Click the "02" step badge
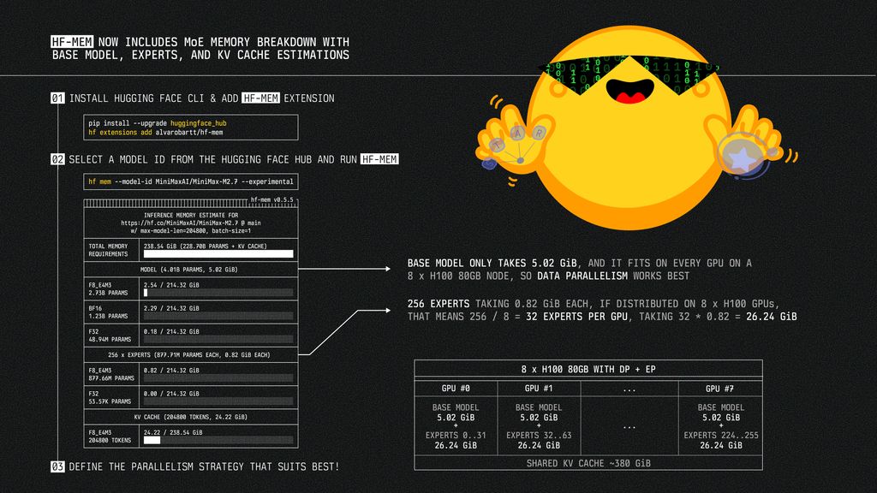Screen dimensions: 877x493 pyautogui.click(x=57, y=159)
